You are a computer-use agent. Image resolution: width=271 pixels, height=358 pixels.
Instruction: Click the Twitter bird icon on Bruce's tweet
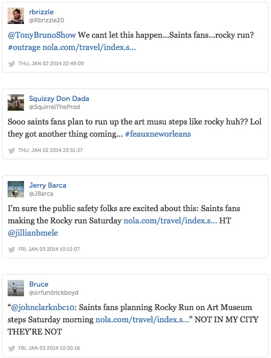tap(12, 348)
